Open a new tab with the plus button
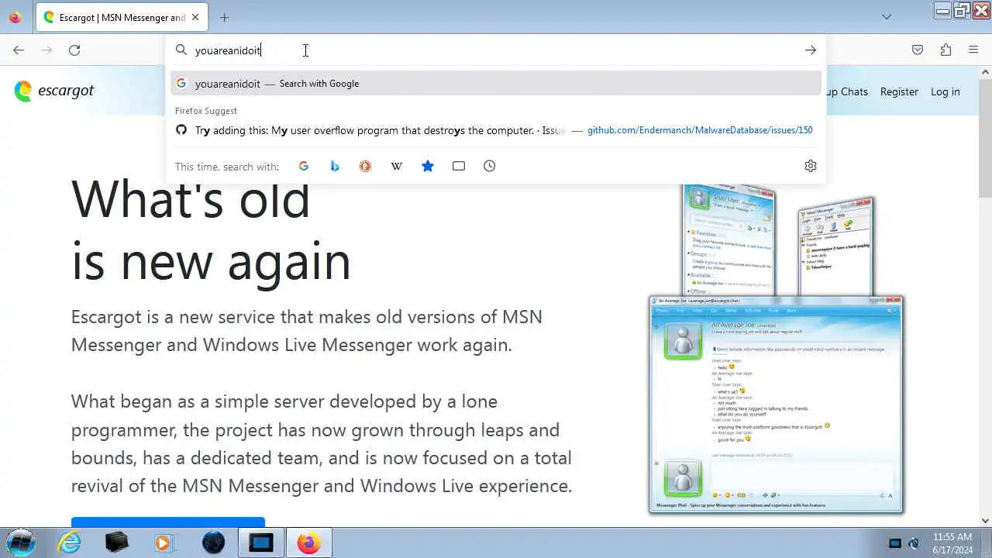This screenshot has height=558, width=992. pos(224,17)
